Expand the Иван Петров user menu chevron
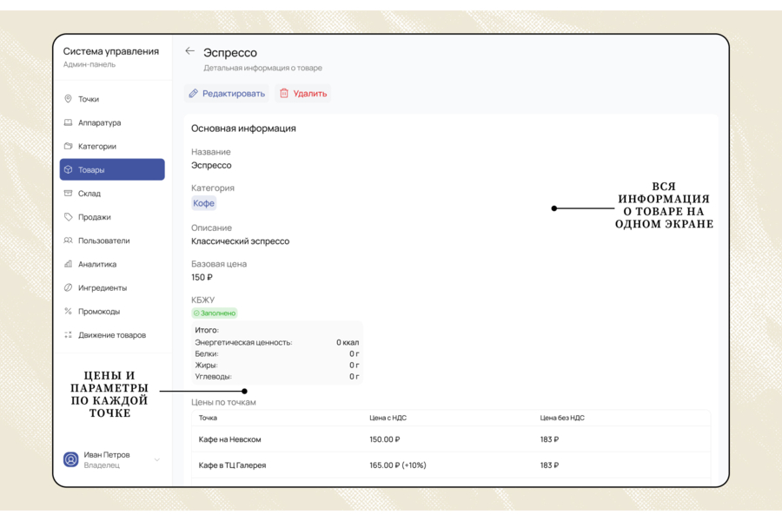Screen dimensions: 782x521 click(157, 459)
